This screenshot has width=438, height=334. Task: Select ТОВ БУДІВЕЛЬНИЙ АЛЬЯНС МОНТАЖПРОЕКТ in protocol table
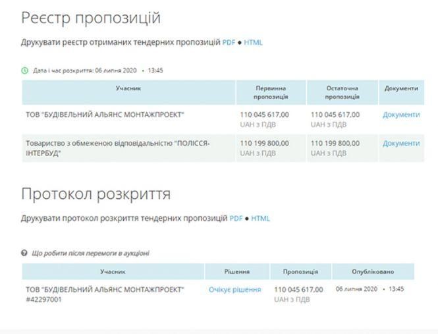click(x=105, y=290)
